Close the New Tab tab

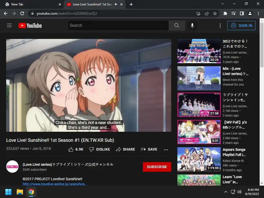click(x=60, y=4)
